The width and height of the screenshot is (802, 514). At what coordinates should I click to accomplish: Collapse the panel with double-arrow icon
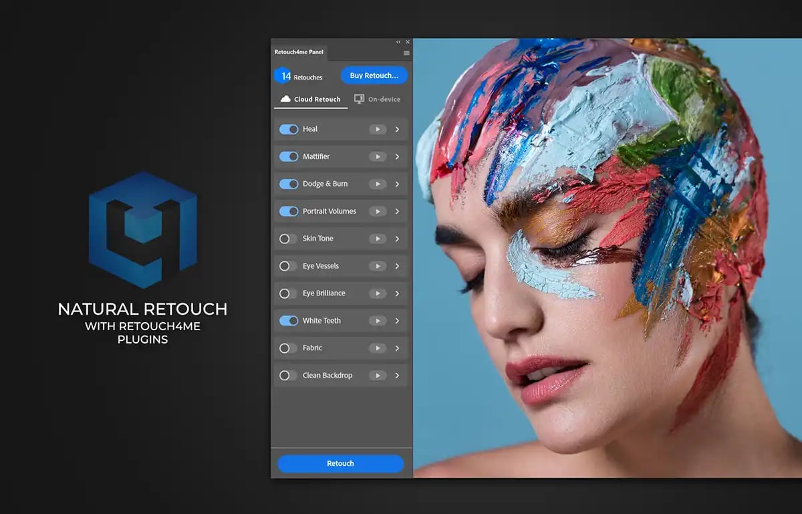(x=399, y=42)
